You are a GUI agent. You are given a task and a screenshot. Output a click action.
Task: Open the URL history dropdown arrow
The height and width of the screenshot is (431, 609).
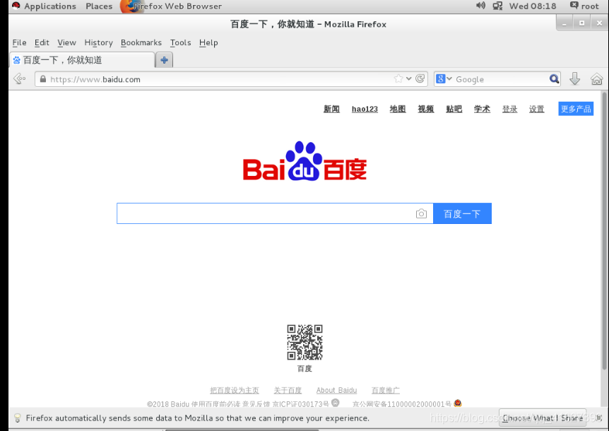pyautogui.click(x=408, y=79)
